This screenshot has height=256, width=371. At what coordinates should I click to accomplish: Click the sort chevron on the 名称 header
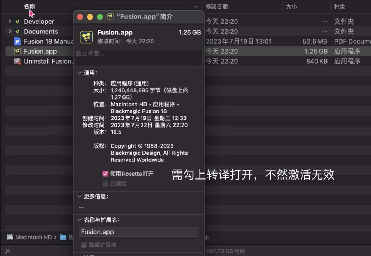(195, 6)
